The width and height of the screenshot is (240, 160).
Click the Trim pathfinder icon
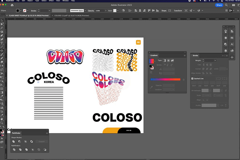20,150
